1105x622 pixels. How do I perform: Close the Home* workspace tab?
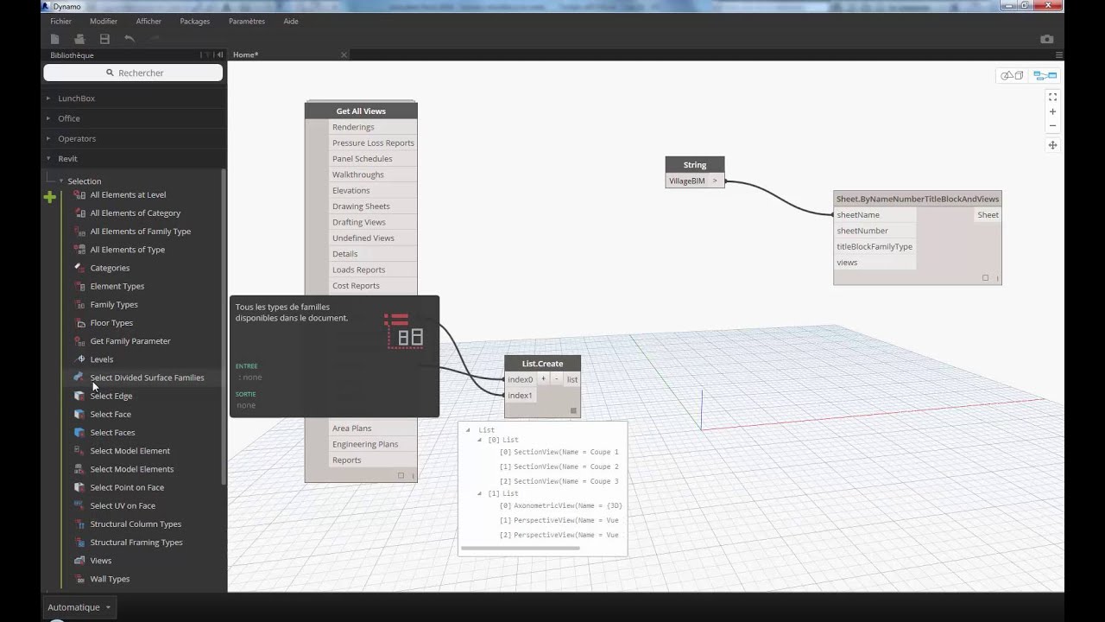point(344,54)
